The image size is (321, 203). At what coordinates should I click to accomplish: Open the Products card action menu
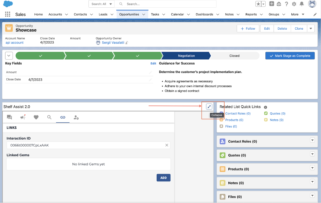click(312, 168)
